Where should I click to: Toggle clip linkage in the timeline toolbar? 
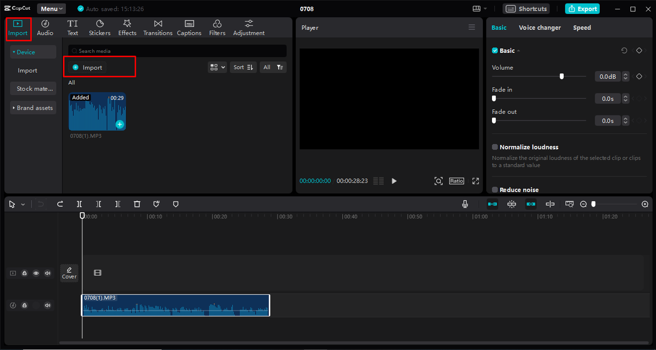pyautogui.click(x=531, y=204)
